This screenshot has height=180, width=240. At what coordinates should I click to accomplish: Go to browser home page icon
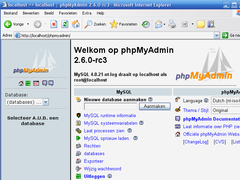[x=76, y=24]
